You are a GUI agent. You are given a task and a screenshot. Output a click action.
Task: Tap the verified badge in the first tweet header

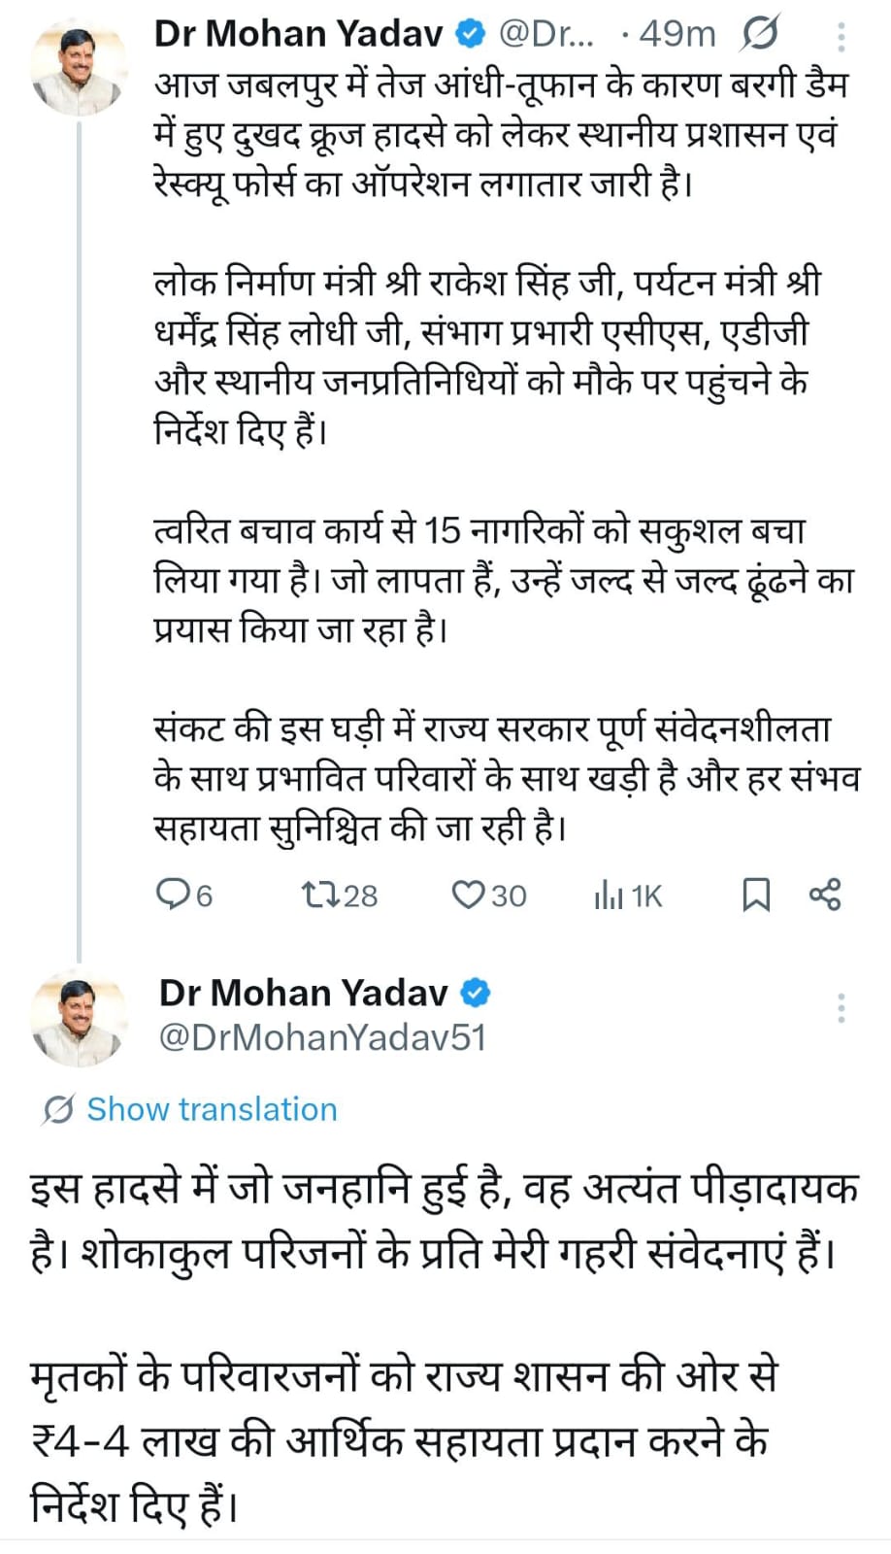pos(471,34)
